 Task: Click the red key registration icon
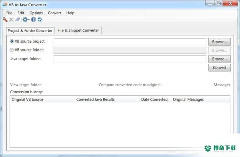(x=5, y=20)
